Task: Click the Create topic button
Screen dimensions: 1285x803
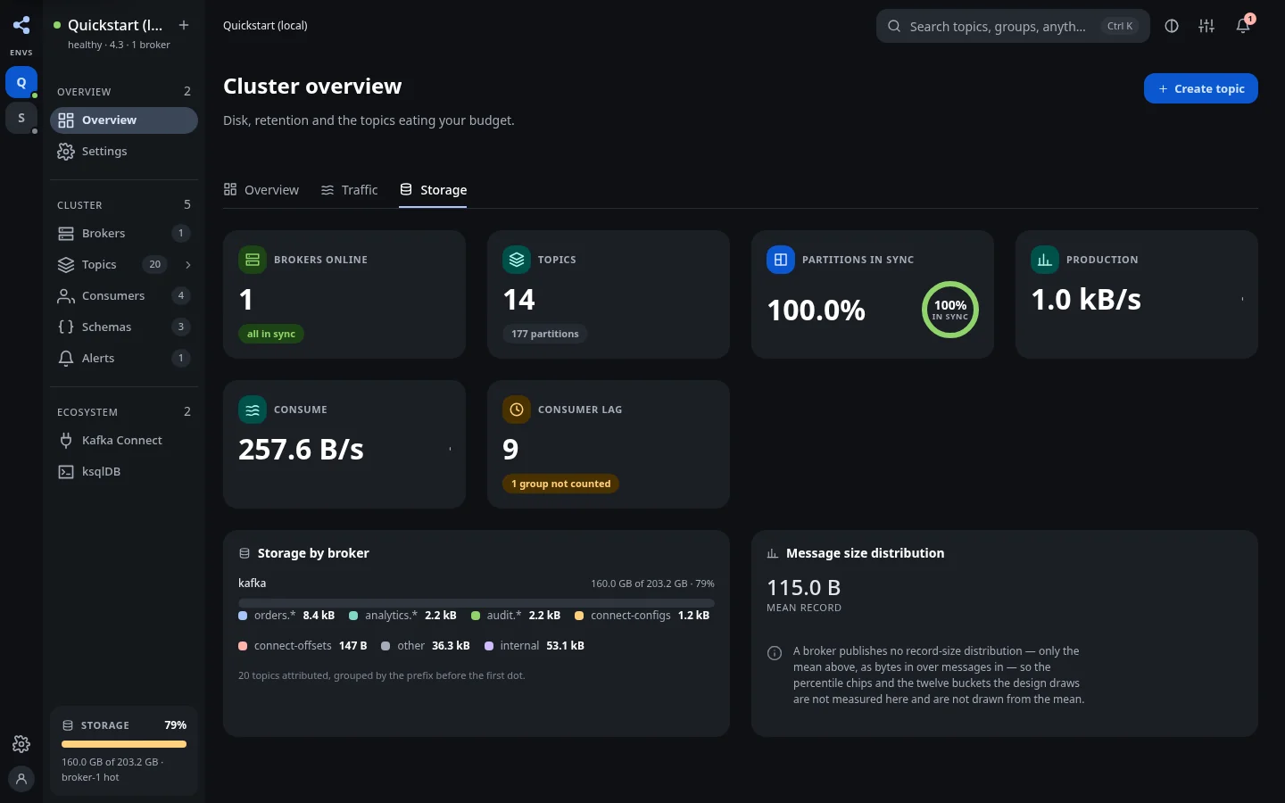Action: (x=1201, y=88)
